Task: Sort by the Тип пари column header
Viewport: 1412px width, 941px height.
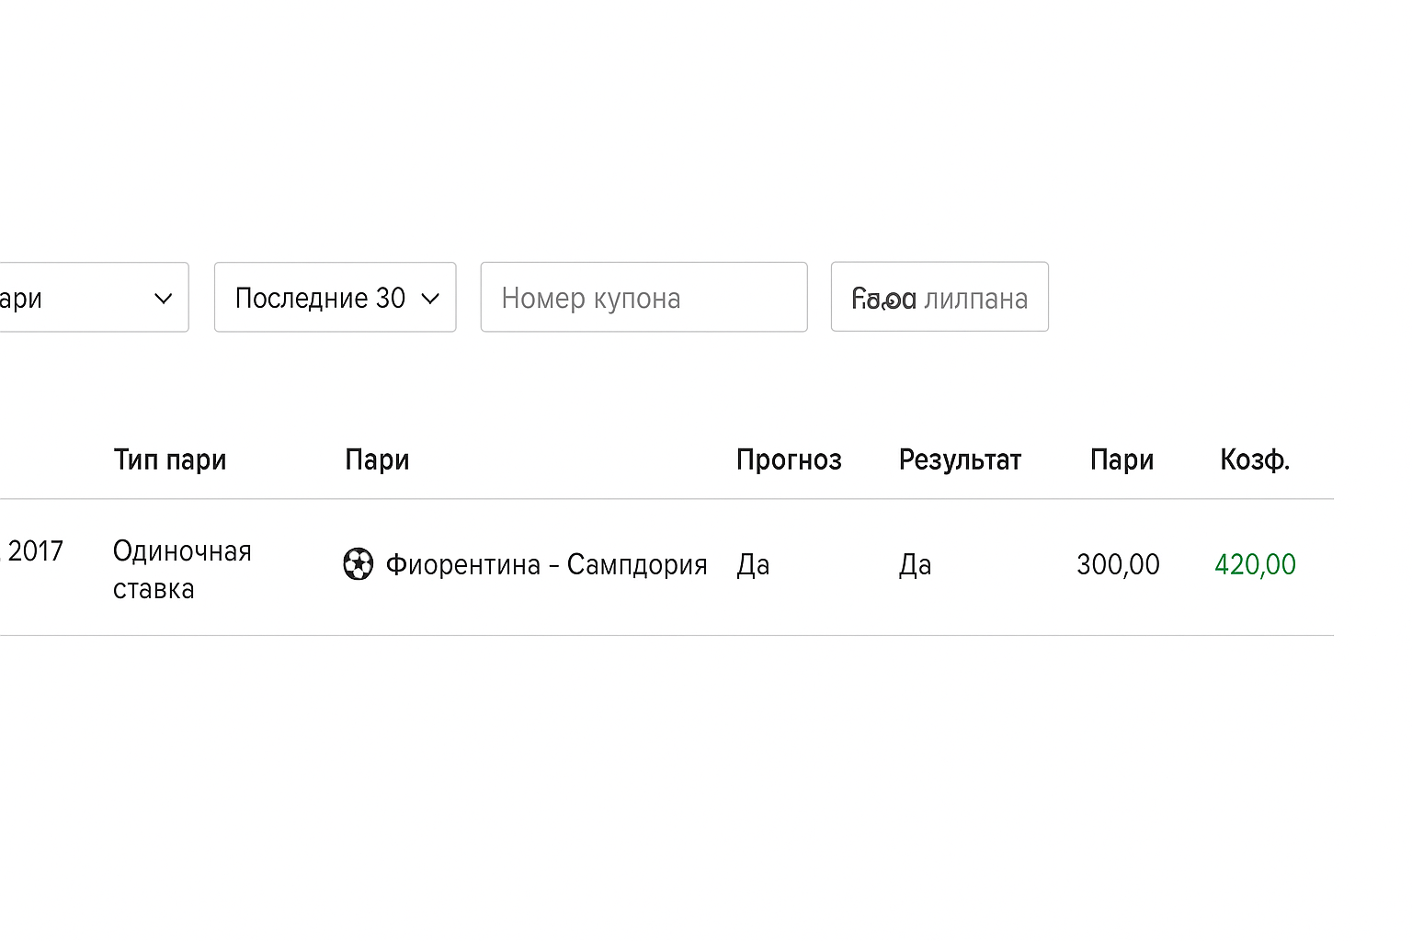Action: click(170, 459)
